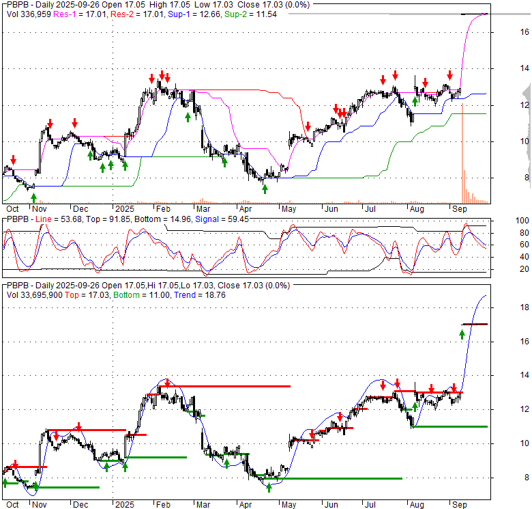Select the Sup-1 = 12.66 legend label
Screen dimensions: 532x509
194,14
